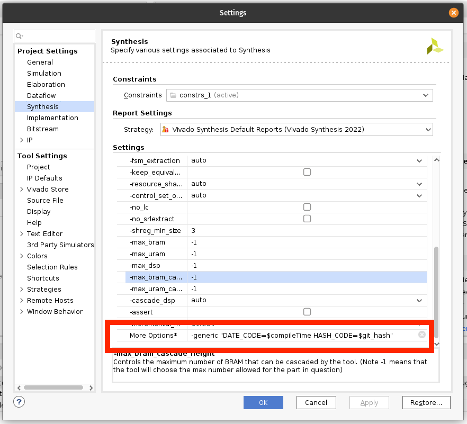Open the Display settings
The width and height of the screenshot is (467, 424).
[x=39, y=211]
